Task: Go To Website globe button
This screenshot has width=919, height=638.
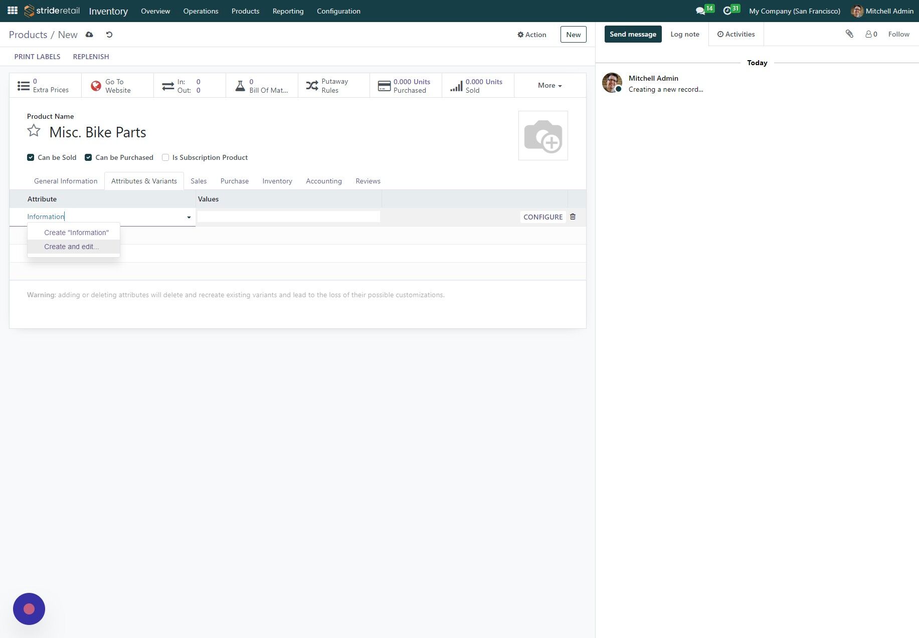Action: point(117,86)
